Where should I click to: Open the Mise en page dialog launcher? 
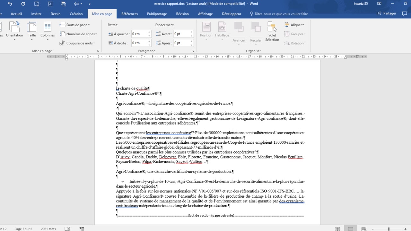(x=98, y=51)
